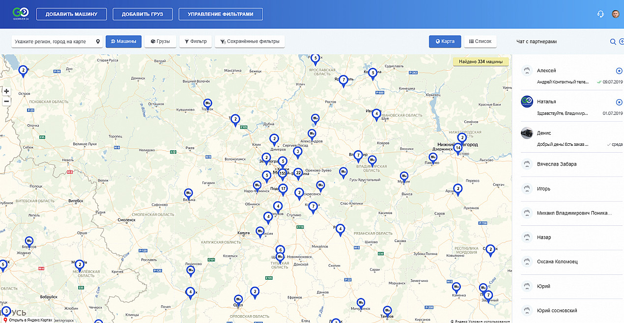Image resolution: width=624 pixels, height=323 pixels.
Task: Click the Управление фильтрами button
Action: (x=221, y=14)
